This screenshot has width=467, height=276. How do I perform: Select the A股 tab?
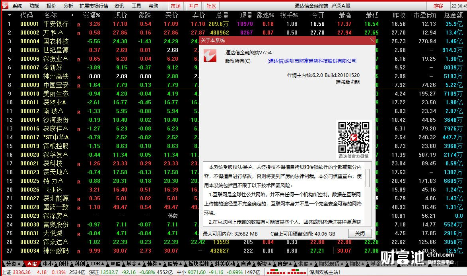click(x=32, y=264)
